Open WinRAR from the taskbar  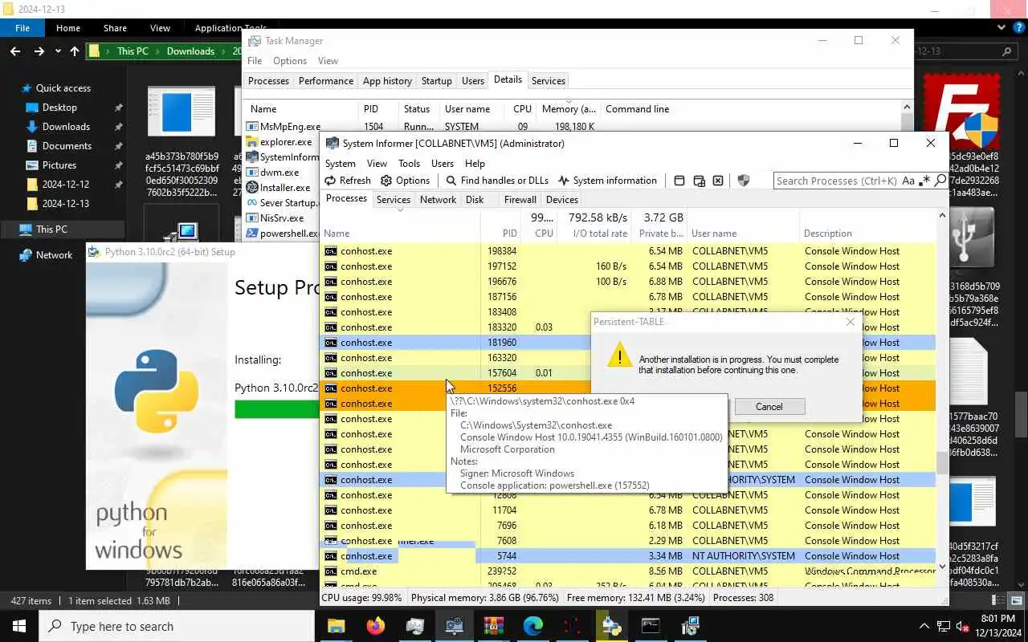click(x=493, y=626)
